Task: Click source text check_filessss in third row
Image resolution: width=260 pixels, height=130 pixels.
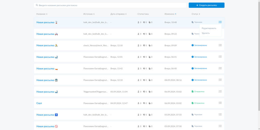Action: click(x=96, y=45)
